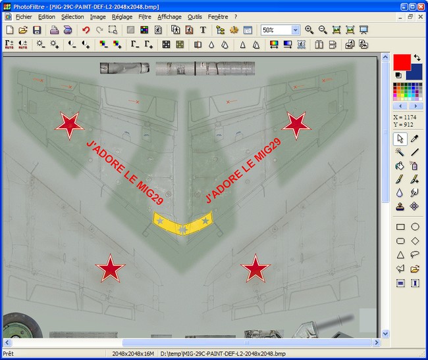Screen dimensions: 428x360
Task: Open the Sélection menu
Action: [72, 17]
